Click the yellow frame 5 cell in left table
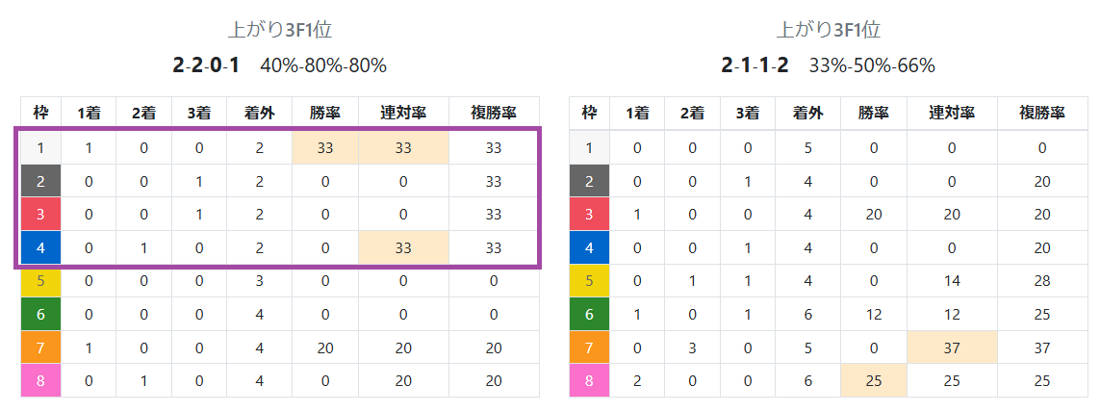 coord(40,281)
